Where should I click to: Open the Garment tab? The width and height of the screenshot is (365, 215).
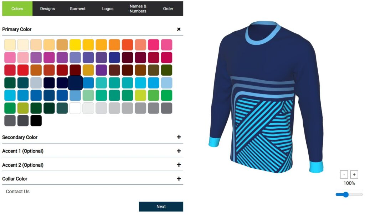[77, 9]
